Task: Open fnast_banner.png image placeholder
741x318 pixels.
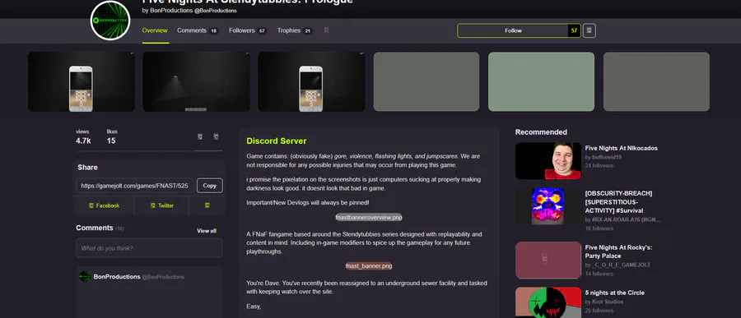Action: point(369,266)
